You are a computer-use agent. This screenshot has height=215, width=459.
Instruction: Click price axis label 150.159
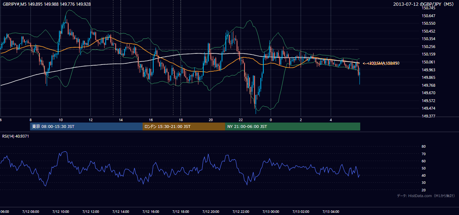429,54
